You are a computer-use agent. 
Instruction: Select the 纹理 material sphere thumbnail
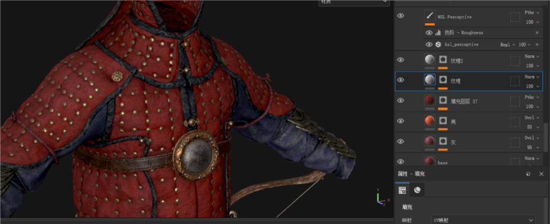[430, 80]
